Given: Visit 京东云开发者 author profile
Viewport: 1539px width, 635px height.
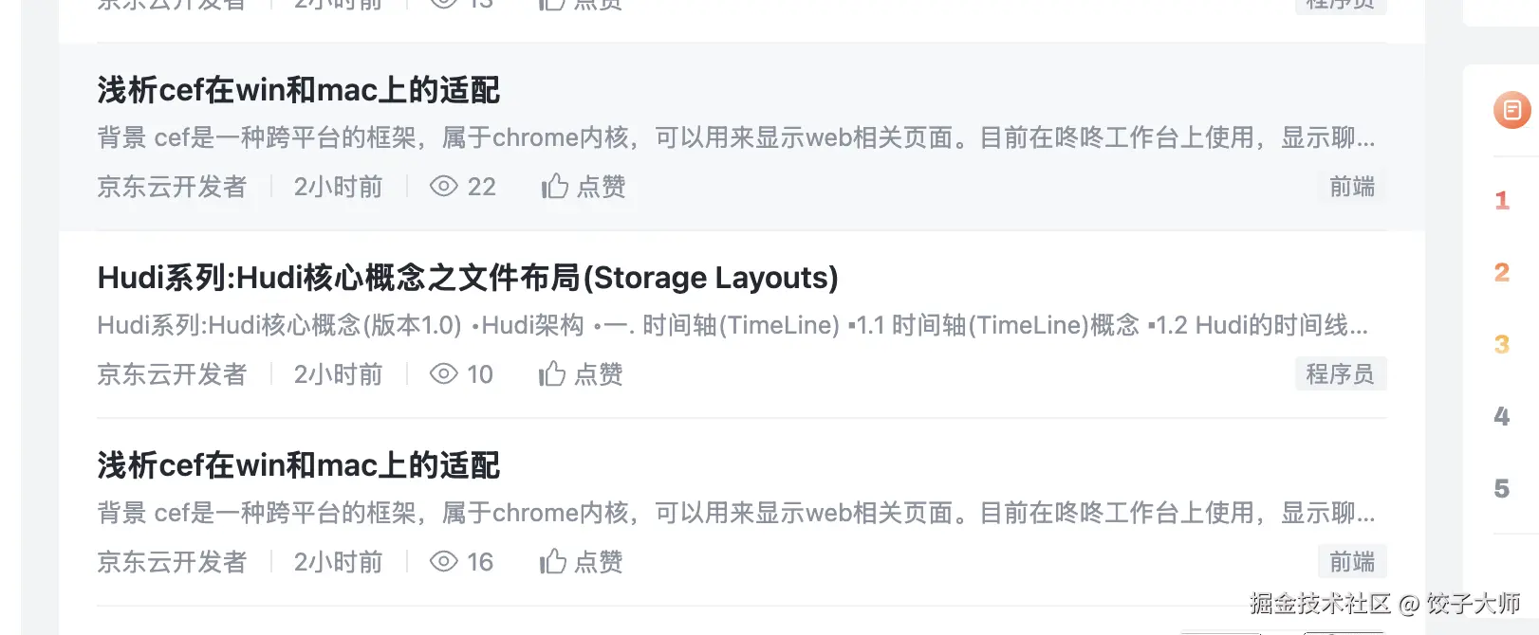Looking at the screenshot, I should pyautogui.click(x=172, y=187).
